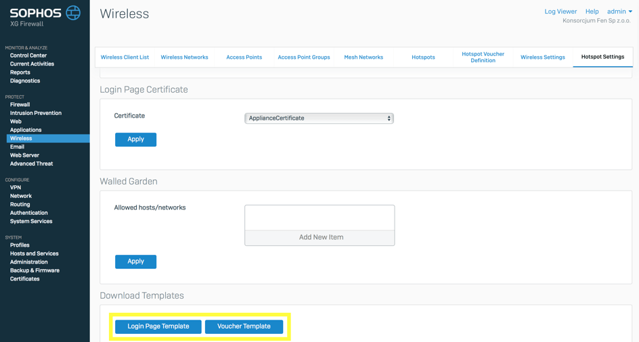This screenshot has height=342, width=639.
Task: Go to the Access Points tab
Action: click(x=244, y=57)
